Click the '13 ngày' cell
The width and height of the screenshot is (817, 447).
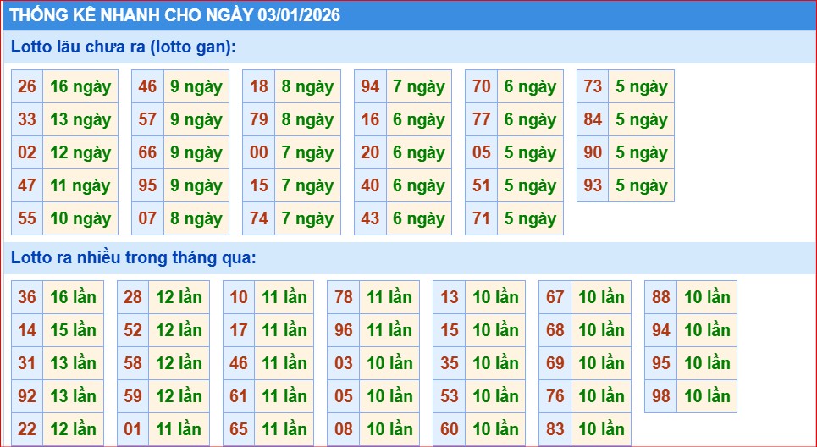click(80, 119)
